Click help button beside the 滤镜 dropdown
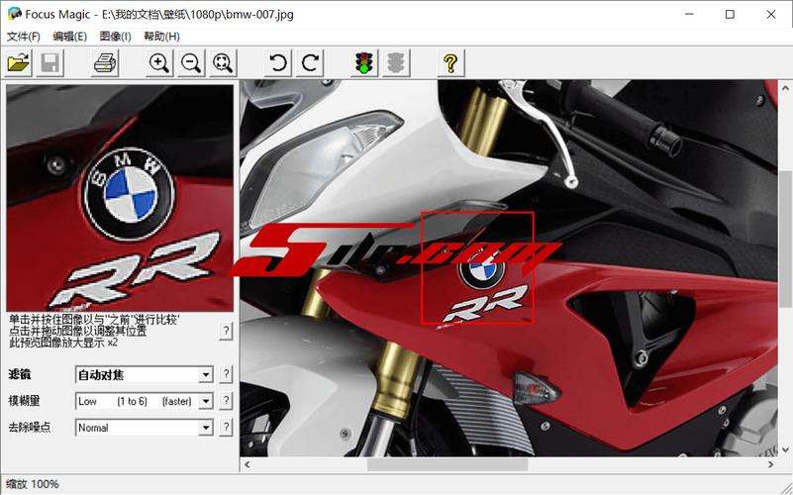 point(226,375)
